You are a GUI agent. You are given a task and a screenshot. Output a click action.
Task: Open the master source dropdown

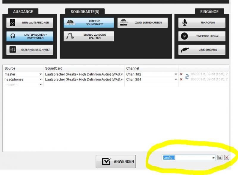pos(40,74)
